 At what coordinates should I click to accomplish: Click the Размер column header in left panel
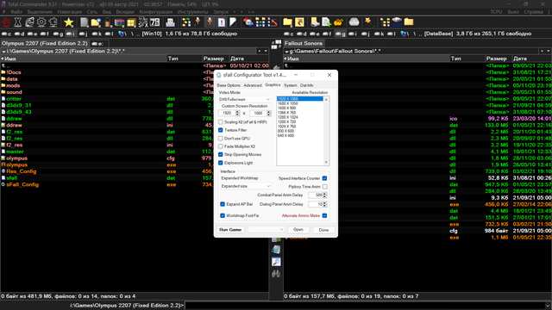pos(215,59)
